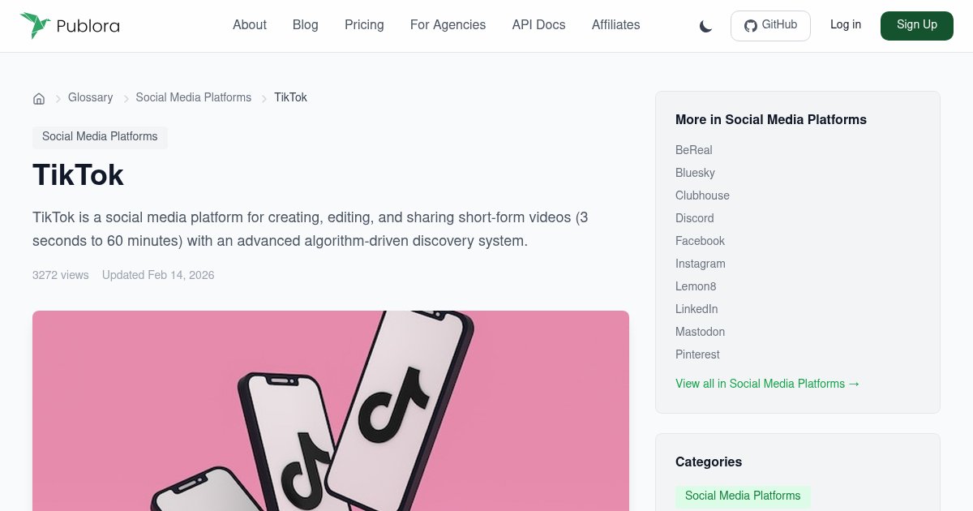Click the Updated Feb 14, 2026 date
The width and height of the screenshot is (973, 511).
tap(158, 275)
